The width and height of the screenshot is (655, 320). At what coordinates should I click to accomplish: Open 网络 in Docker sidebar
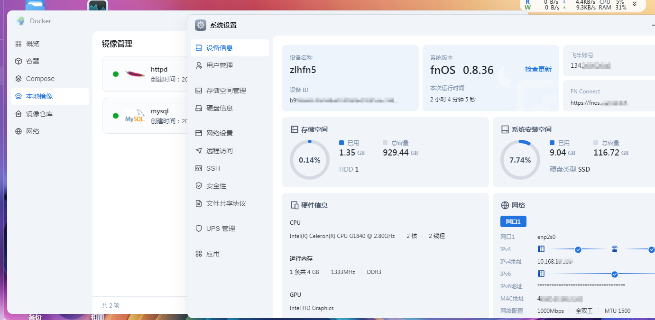(x=50, y=131)
